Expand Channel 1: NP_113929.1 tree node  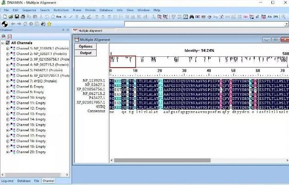coord(8,49)
